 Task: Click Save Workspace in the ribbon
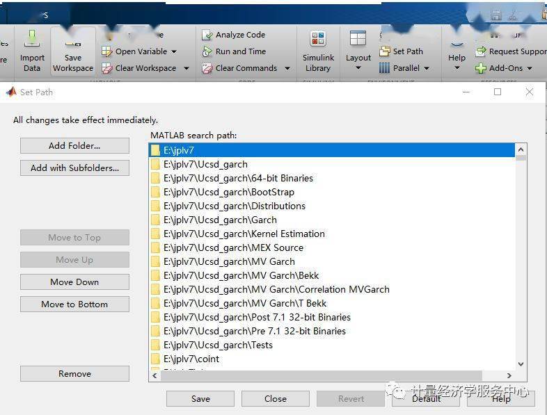click(73, 51)
